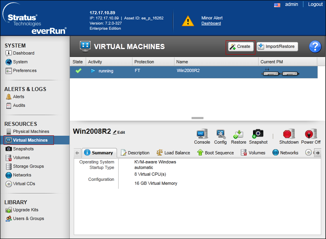Screen dimensions: 326x239
Task: Click the Minor Alert warning triangle
Action: [188, 21]
